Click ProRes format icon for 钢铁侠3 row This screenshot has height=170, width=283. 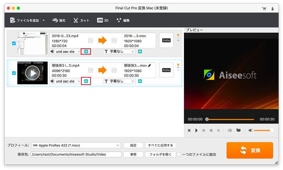pos(166,70)
